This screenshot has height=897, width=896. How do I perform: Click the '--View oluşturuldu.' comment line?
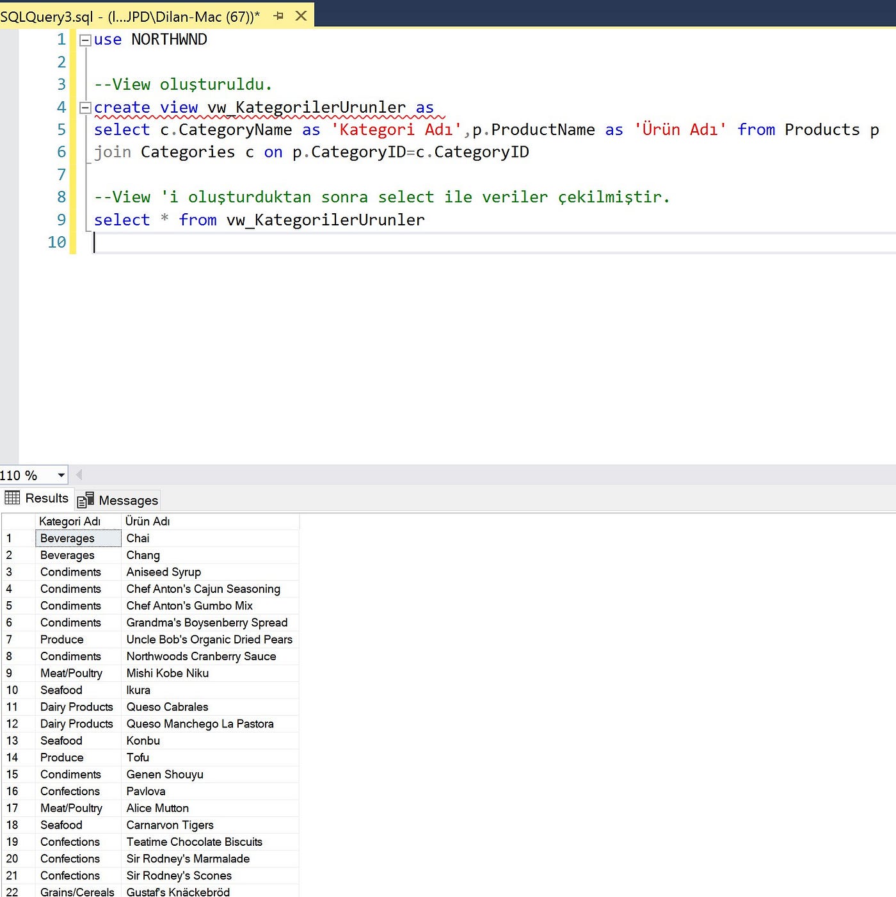(183, 85)
